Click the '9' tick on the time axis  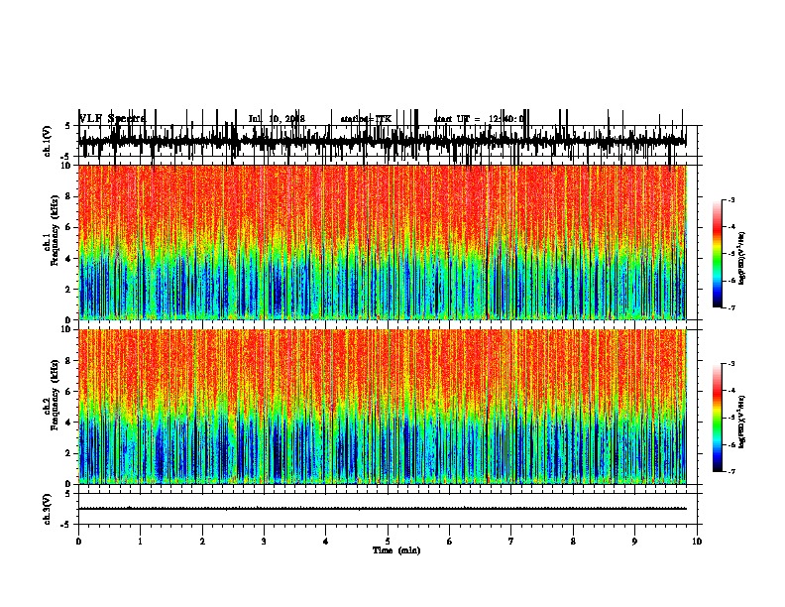(634, 542)
